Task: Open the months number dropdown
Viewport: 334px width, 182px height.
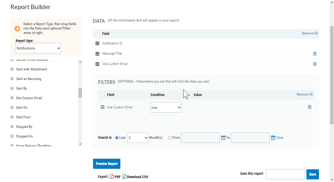Action: [138, 137]
